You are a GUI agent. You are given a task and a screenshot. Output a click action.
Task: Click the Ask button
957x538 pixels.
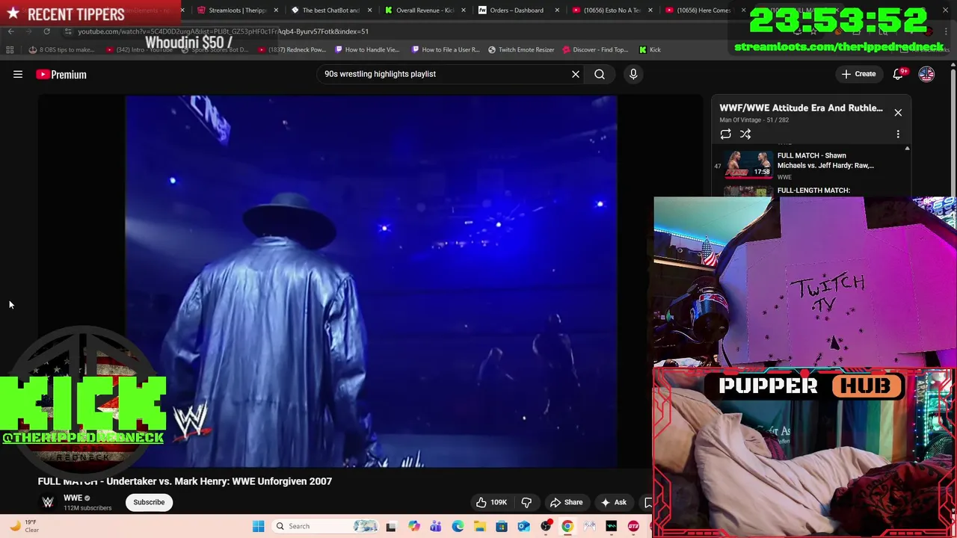pos(613,502)
